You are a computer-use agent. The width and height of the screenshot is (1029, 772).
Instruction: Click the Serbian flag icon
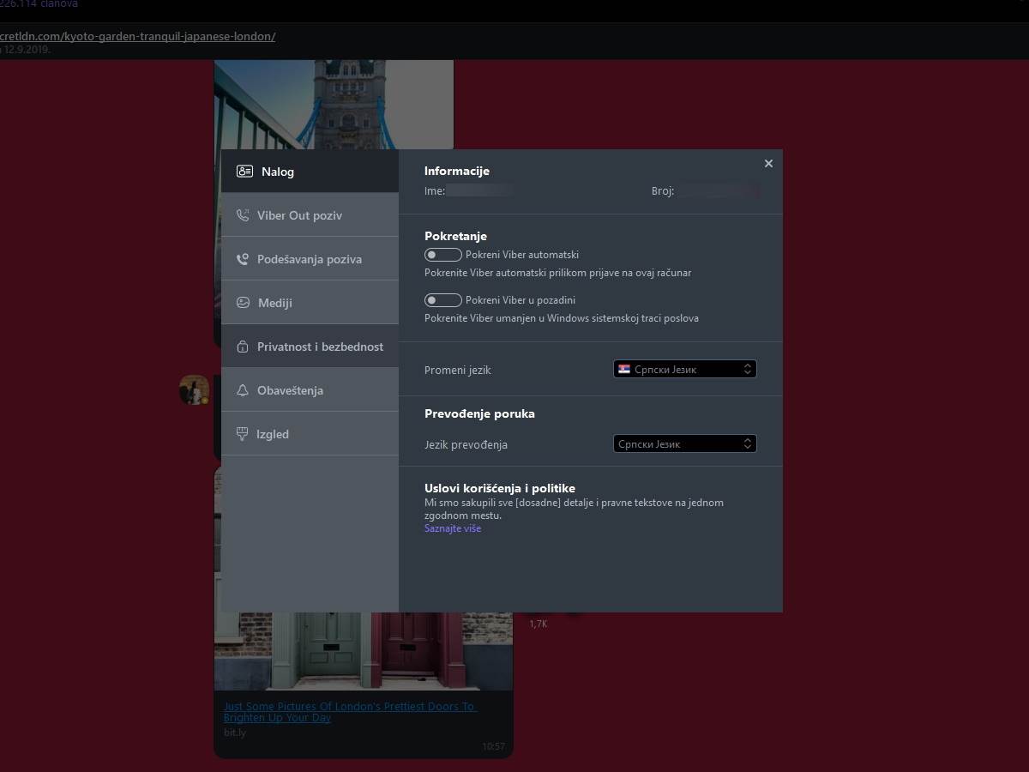pyautogui.click(x=623, y=369)
